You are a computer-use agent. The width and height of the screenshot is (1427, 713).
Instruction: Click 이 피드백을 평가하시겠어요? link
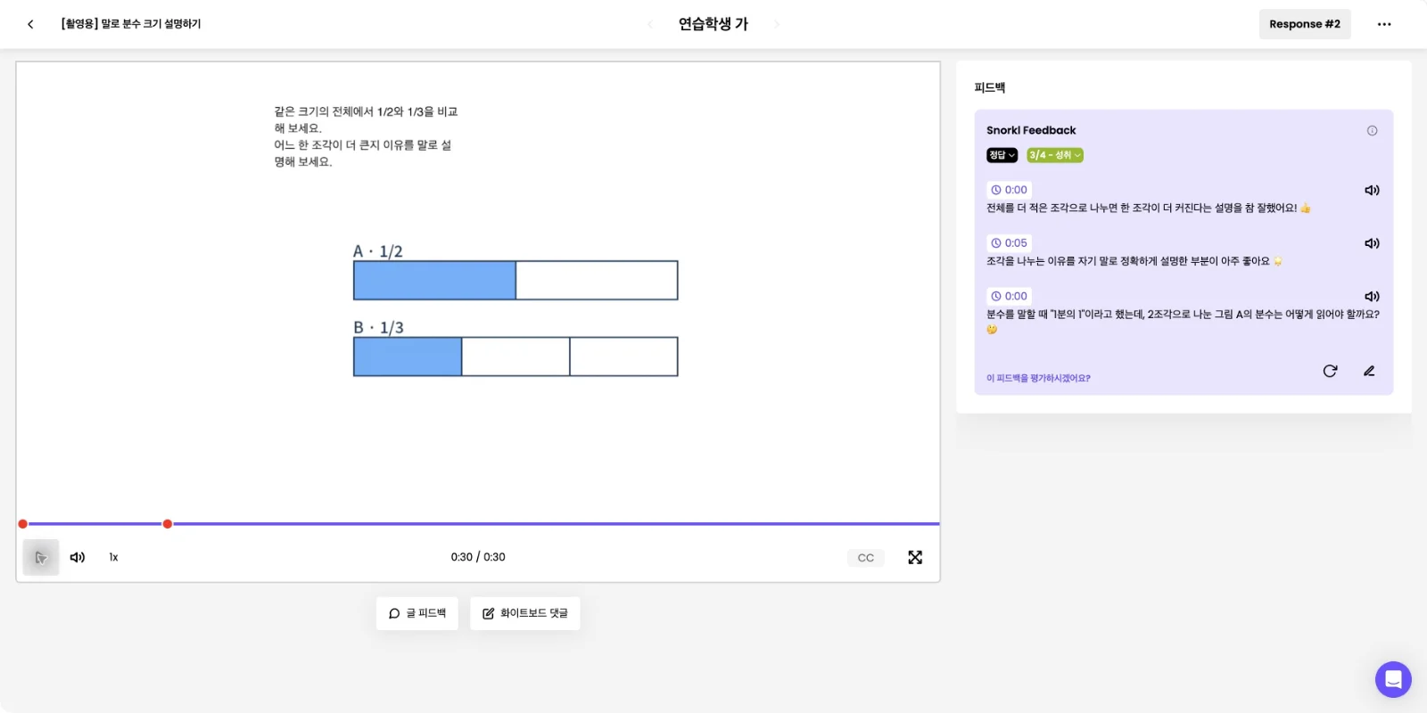(x=1038, y=378)
